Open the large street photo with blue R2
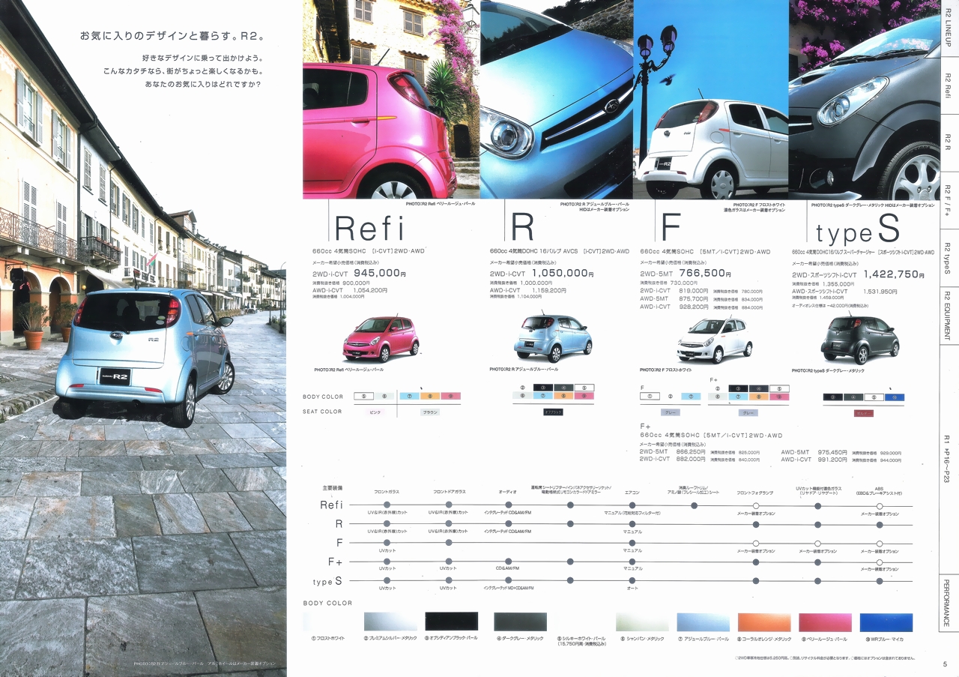The image size is (959, 677). click(143, 338)
